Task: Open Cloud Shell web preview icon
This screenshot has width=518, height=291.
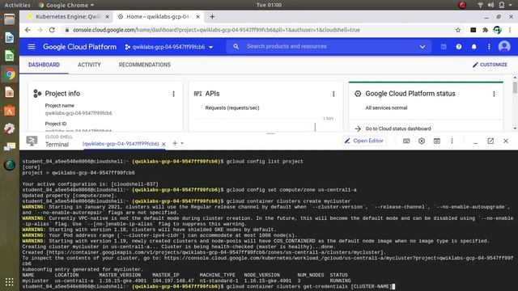Action: point(437,141)
